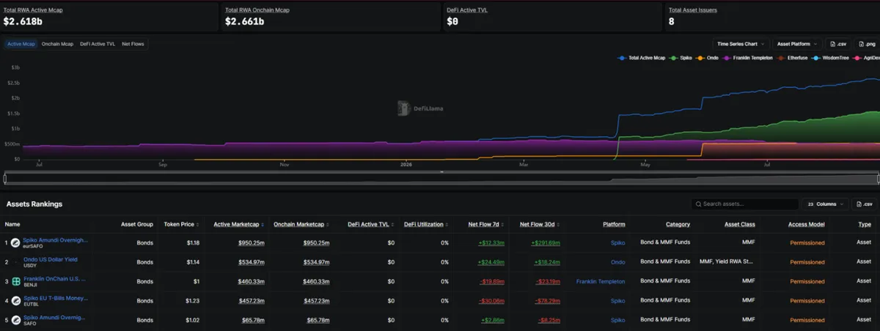Screen dimensions: 880x331
Task: Click the sort arrows beside Token Price
Action: tap(197, 224)
